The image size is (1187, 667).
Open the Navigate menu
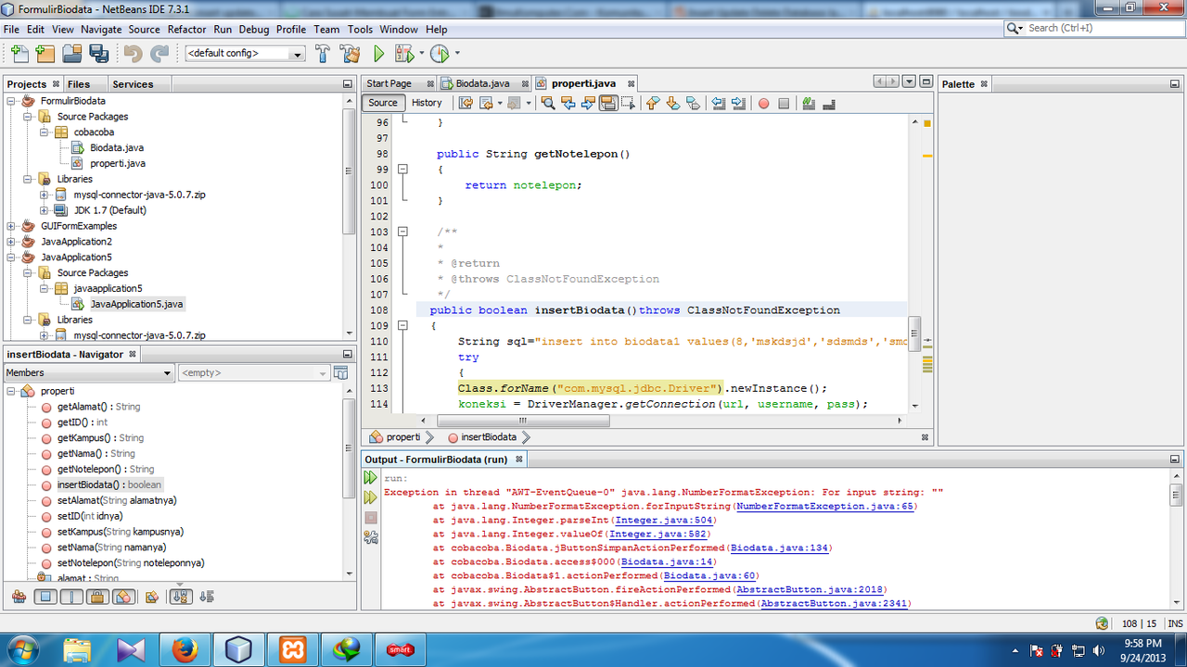pyautogui.click(x=101, y=29)
